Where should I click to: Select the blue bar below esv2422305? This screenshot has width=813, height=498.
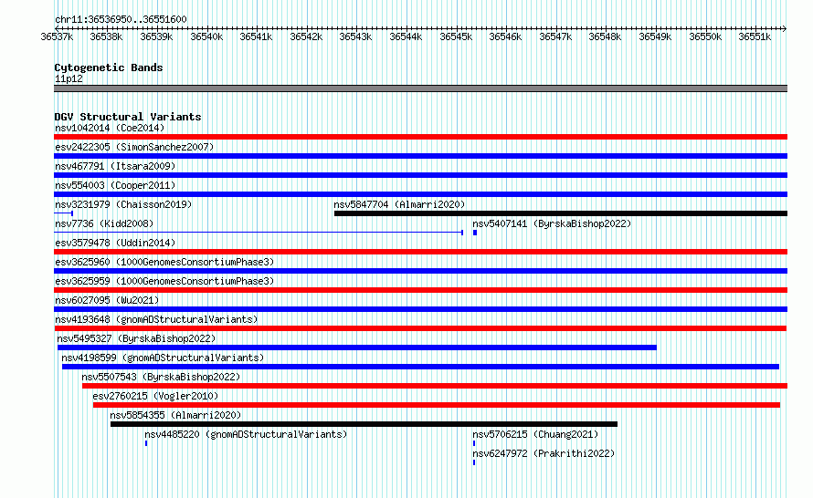pyautogui.click(x=420, y=156)
